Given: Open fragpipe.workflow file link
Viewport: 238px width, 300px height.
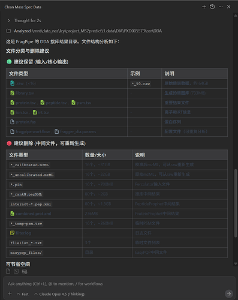Looking at the screenshot, I should click(x=33, y=131).
